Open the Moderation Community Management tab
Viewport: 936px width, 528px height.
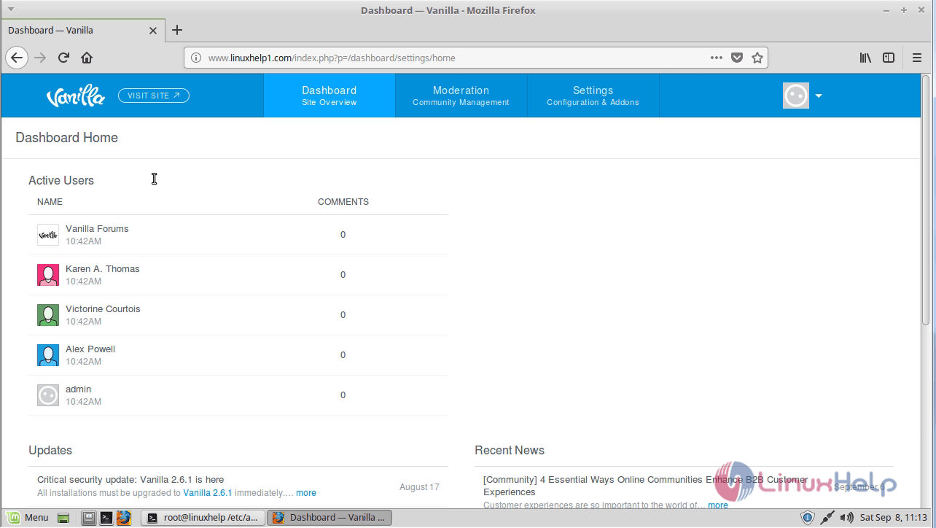461,96
